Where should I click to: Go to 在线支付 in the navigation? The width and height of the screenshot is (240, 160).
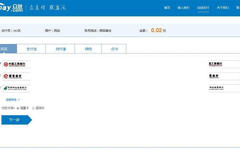(203, 8)
